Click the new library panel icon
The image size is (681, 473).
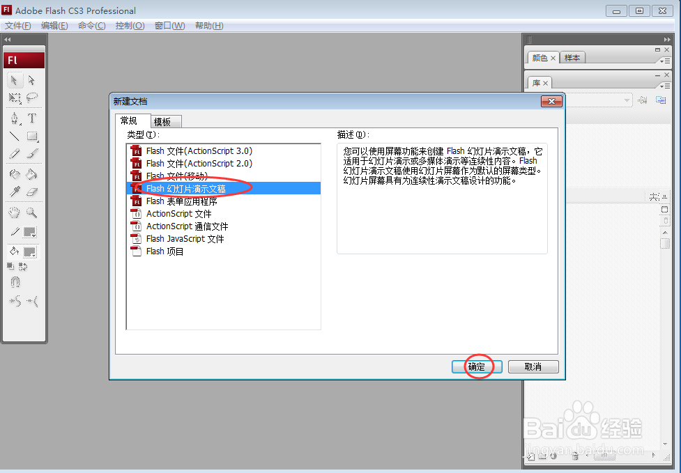[661, 100]
